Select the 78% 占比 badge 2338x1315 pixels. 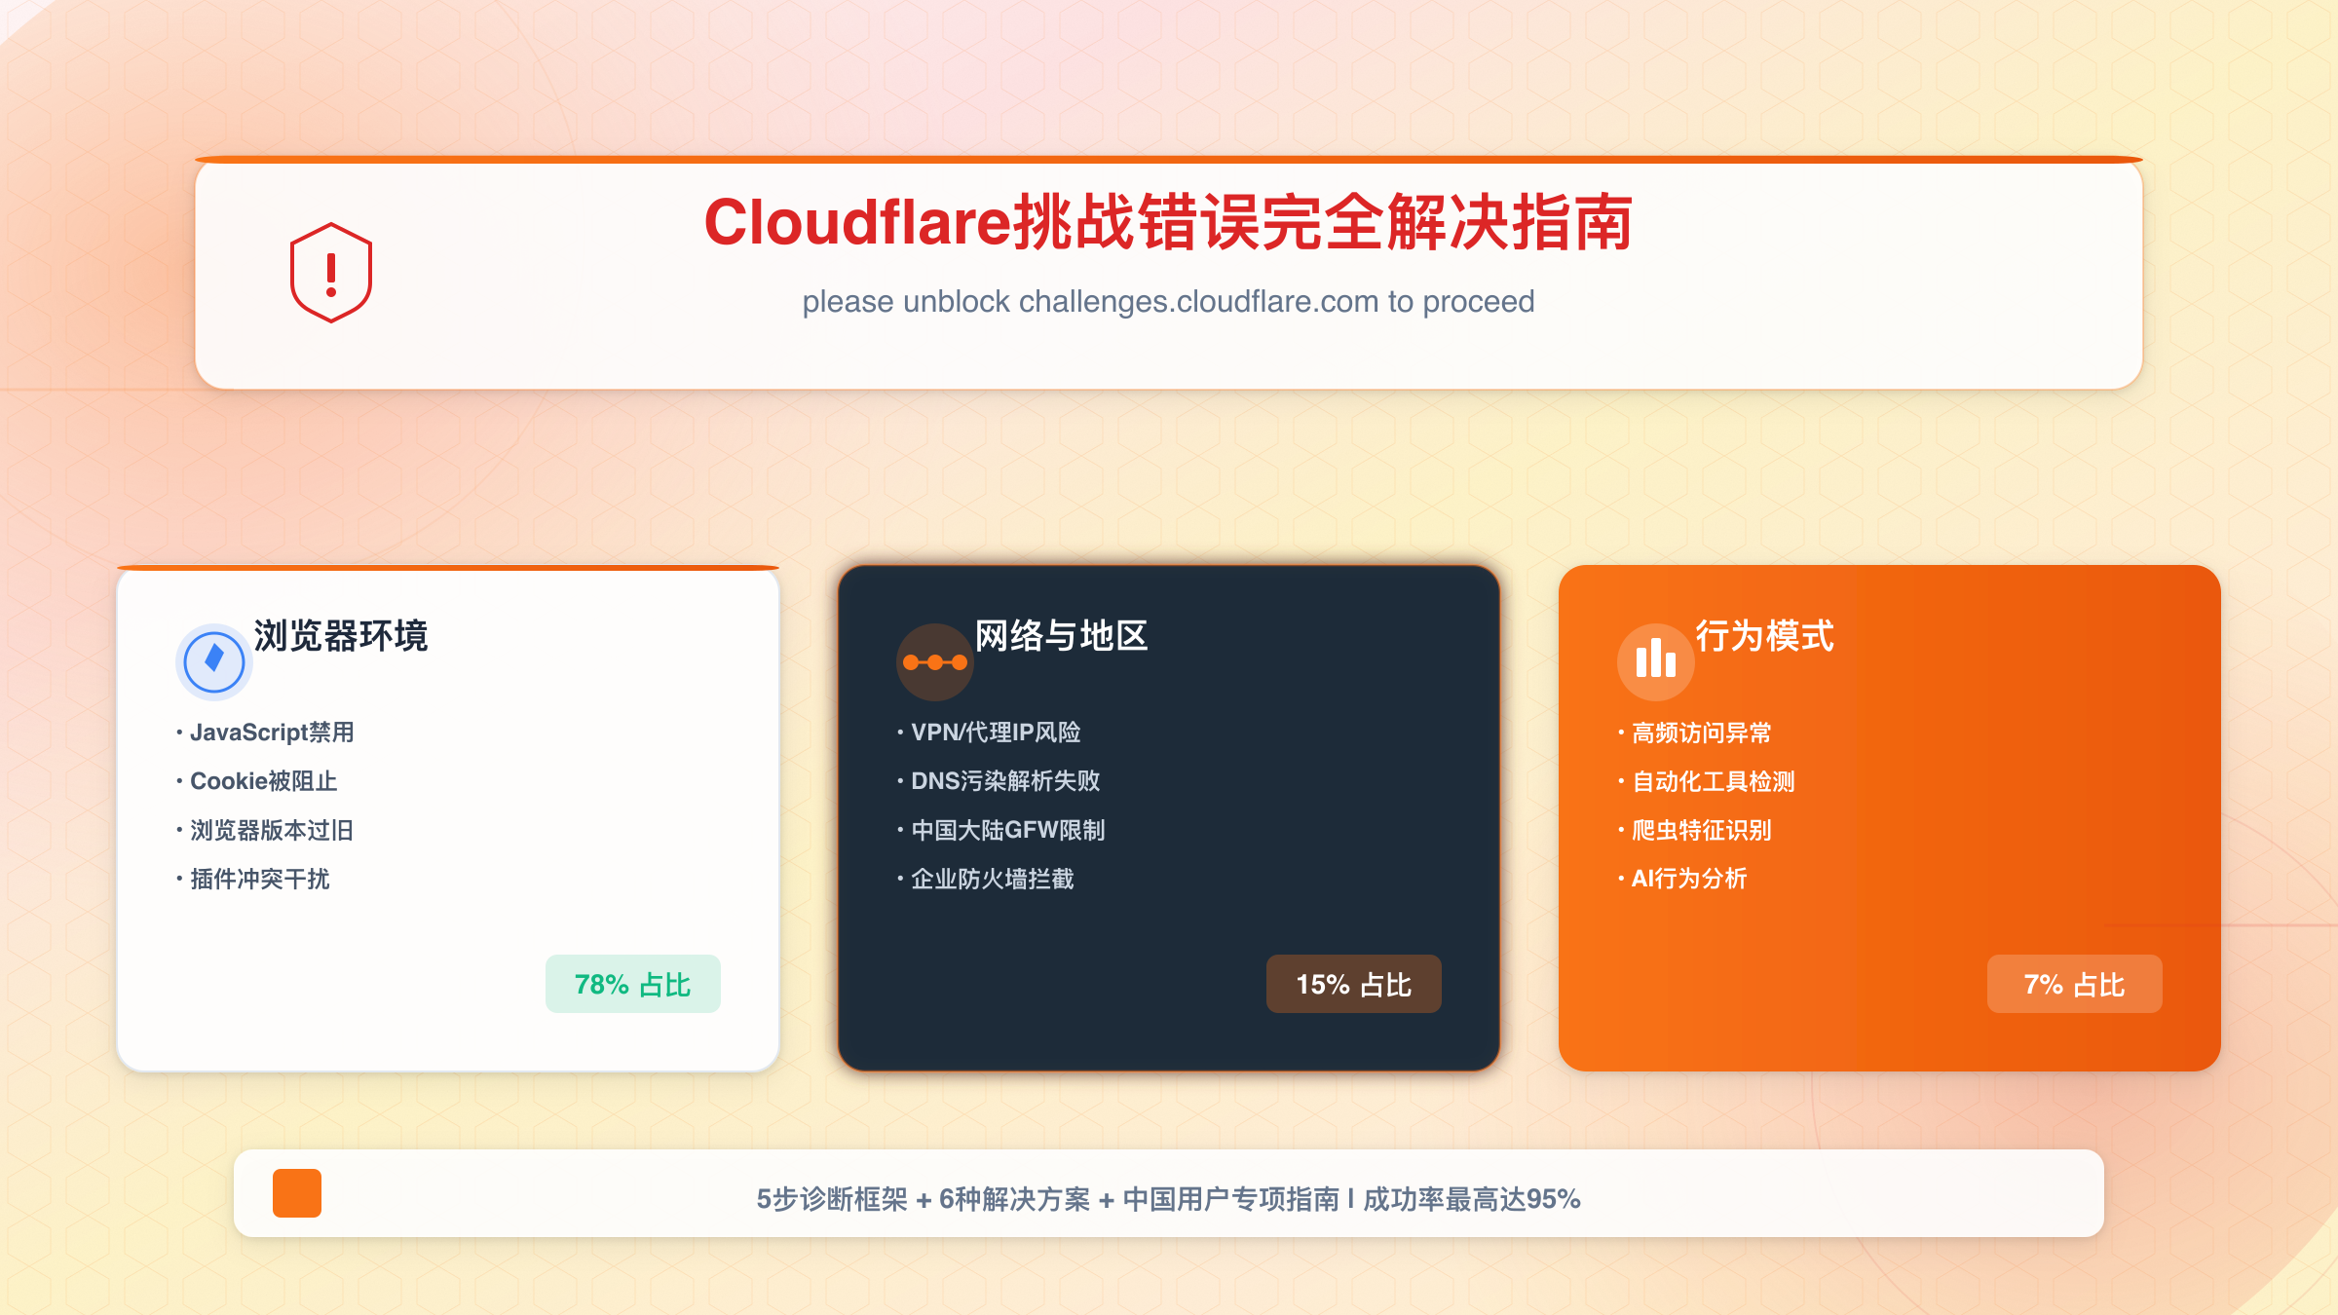[x=632, y=984]
